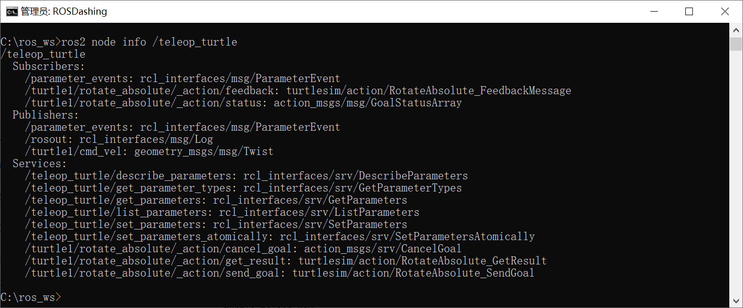Click the scrollbar up arrow
Viewport: 743px width, 308px height.
(736, 30)
